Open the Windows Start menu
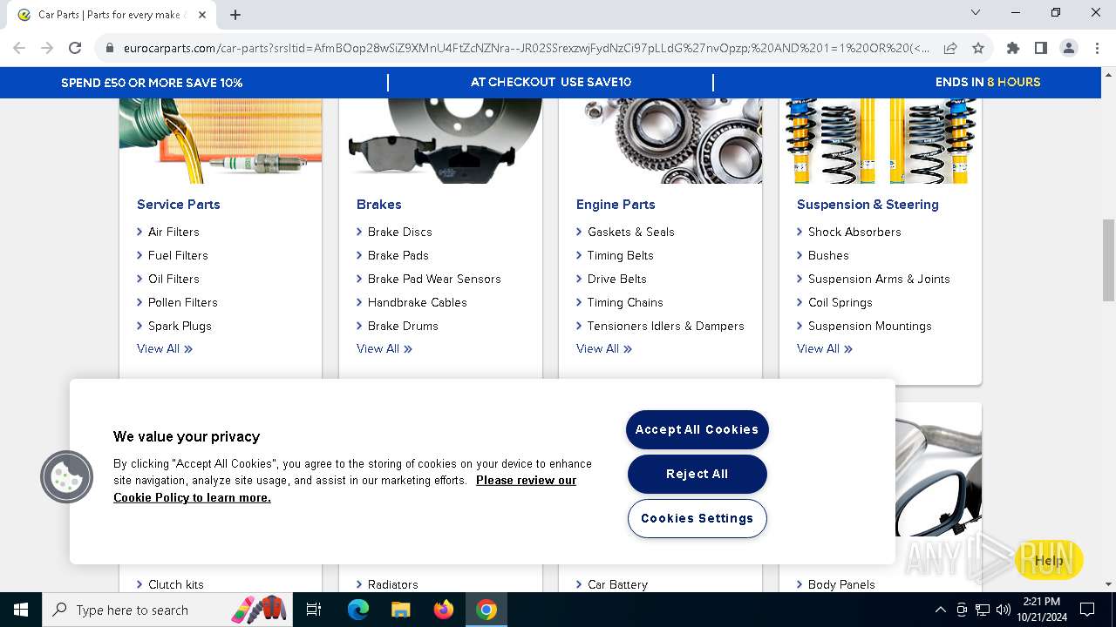1116x627 pixels. coord(21,610)
